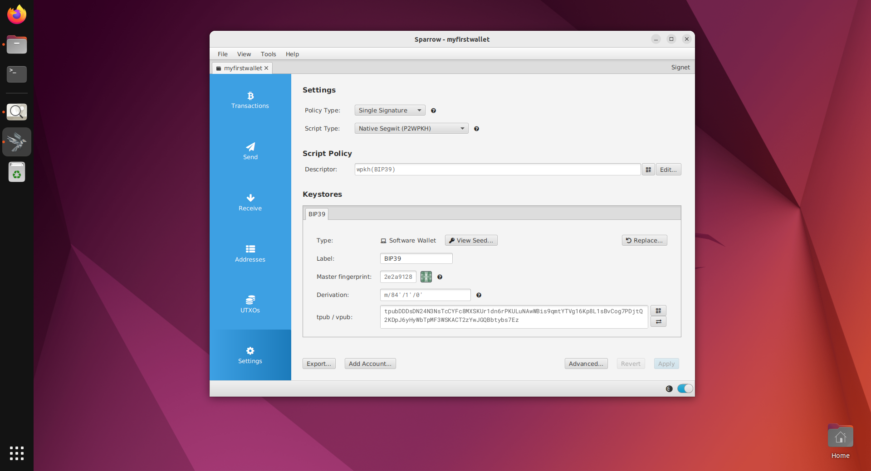Click the Apply button
This screenshot has width=871, height=471.
pos(666,364)
